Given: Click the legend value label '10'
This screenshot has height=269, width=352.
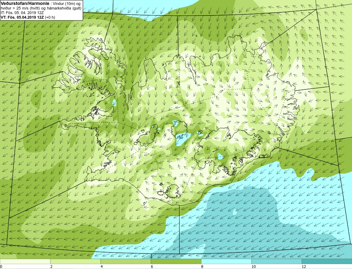Looking at the screenshot, I should pos(253,267).
